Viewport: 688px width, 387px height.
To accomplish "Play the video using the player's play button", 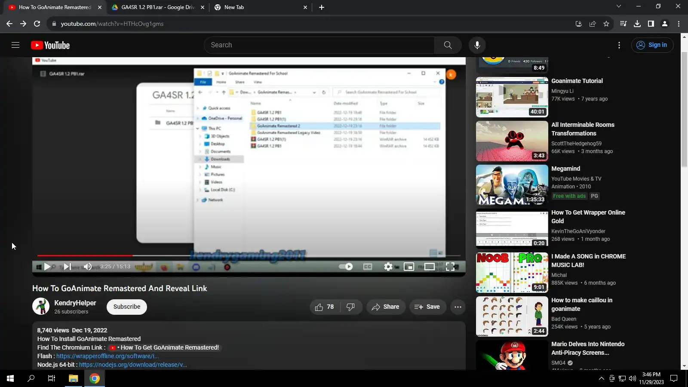I will [x=47, y=267].
